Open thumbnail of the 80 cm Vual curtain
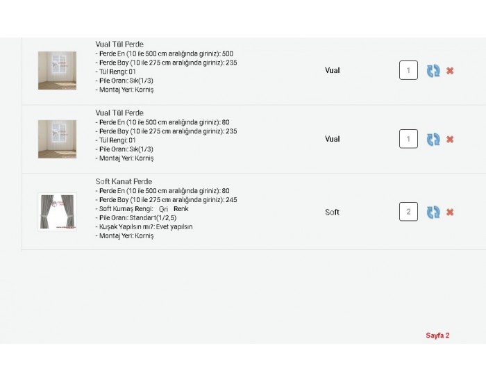 pos(58,139)
